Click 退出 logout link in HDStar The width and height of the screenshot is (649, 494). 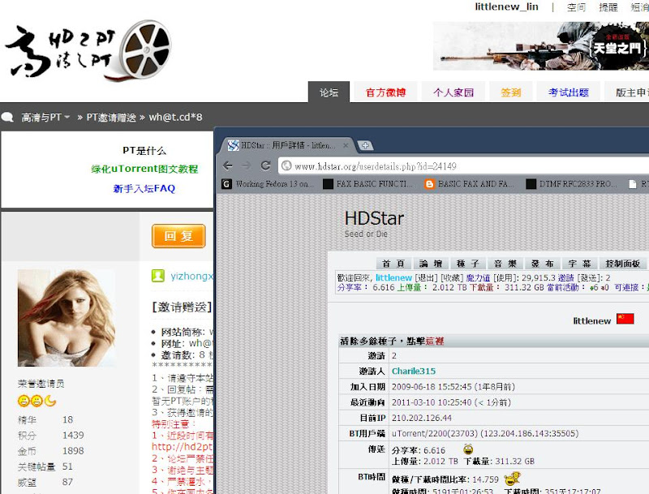point(426,277)
